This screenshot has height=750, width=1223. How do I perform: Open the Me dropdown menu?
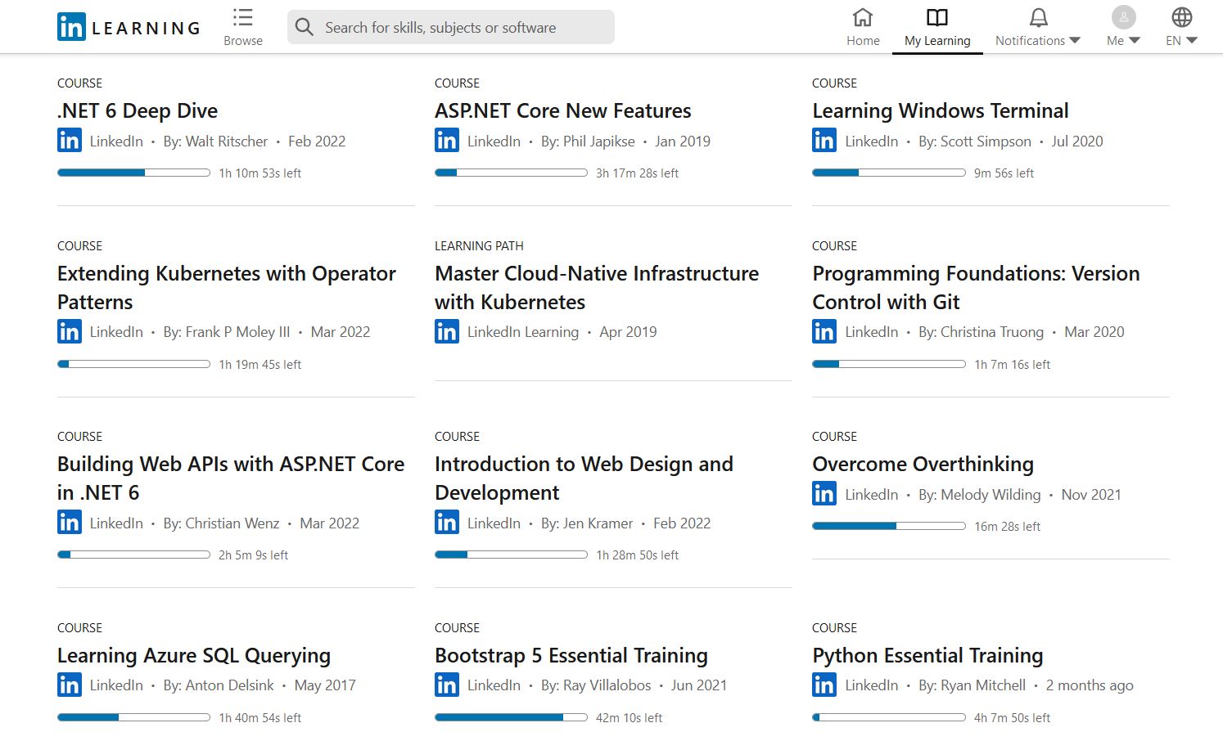(1135, 39)
